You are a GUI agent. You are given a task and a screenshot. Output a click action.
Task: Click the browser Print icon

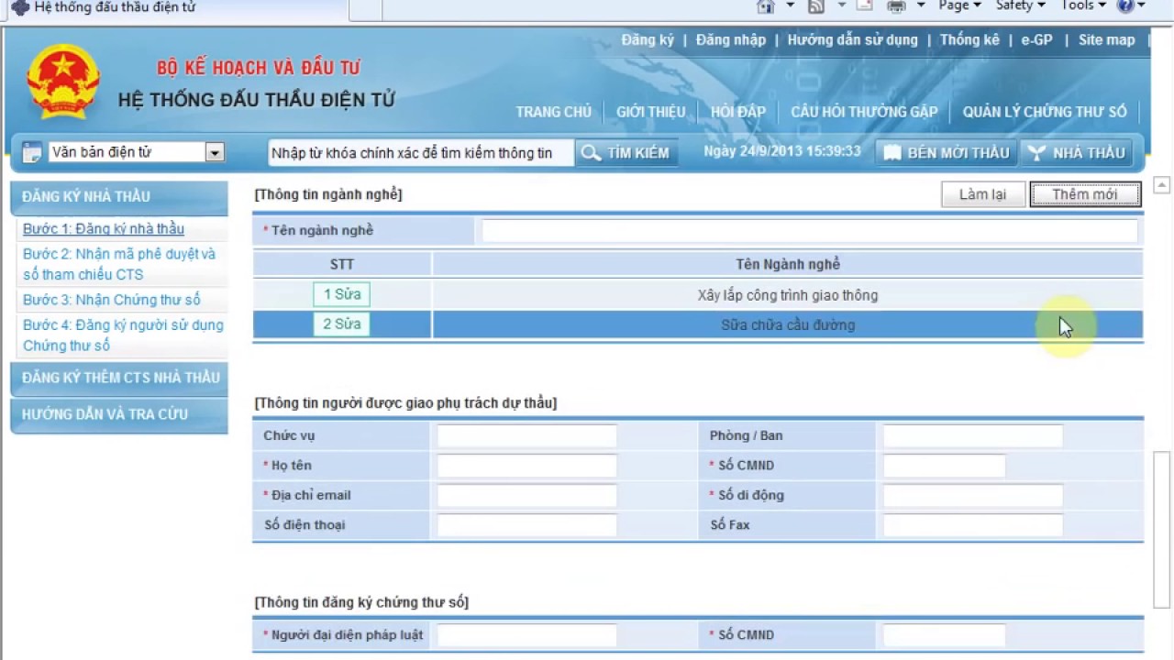coord(896,5)
